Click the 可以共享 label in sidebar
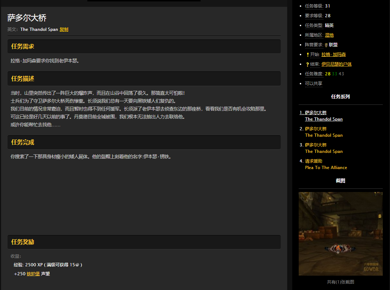Screen dimensions: 390x290 pos(313,84)
